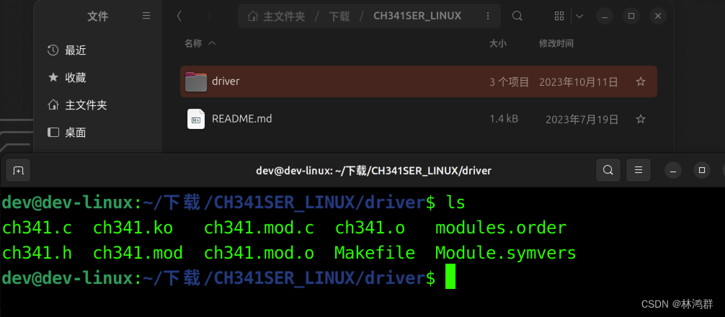
Task: Click the 2023年7月19日 date cell
Action: tap(582, 119)
